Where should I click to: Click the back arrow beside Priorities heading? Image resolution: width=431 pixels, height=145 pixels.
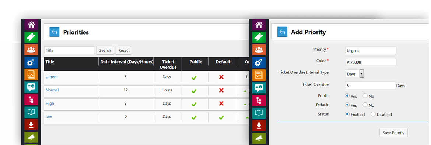(x=55, y=32)
